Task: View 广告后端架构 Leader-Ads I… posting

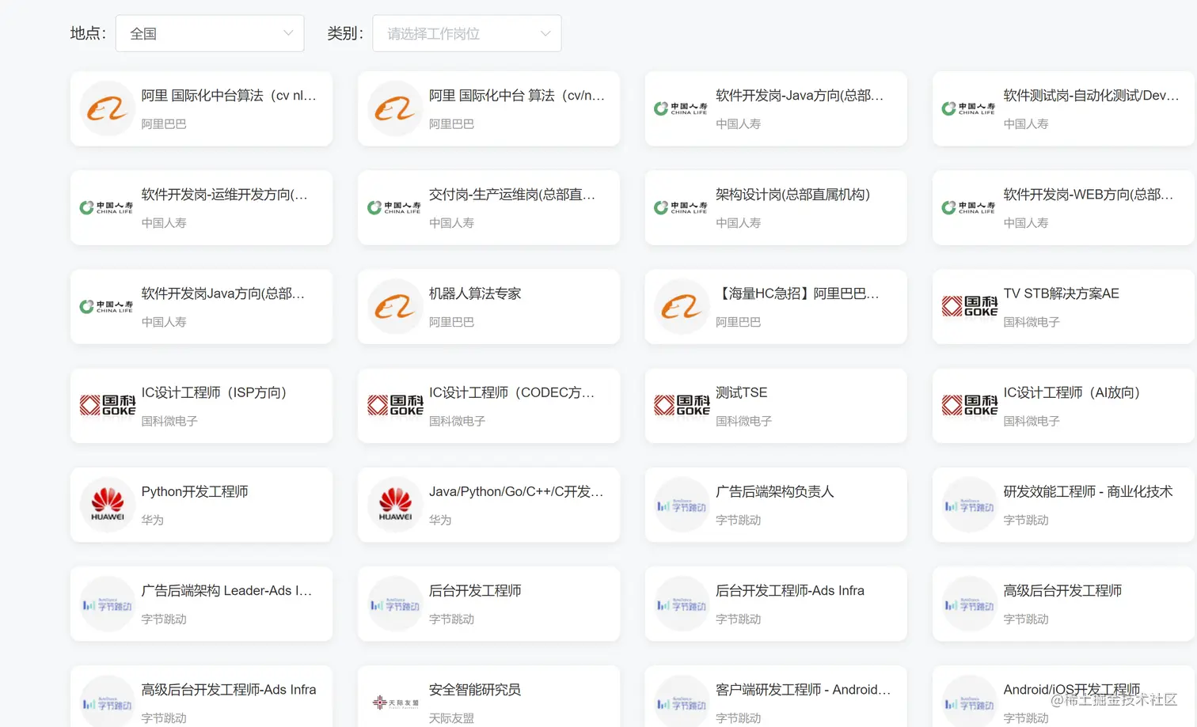Action: pos(226,591)
